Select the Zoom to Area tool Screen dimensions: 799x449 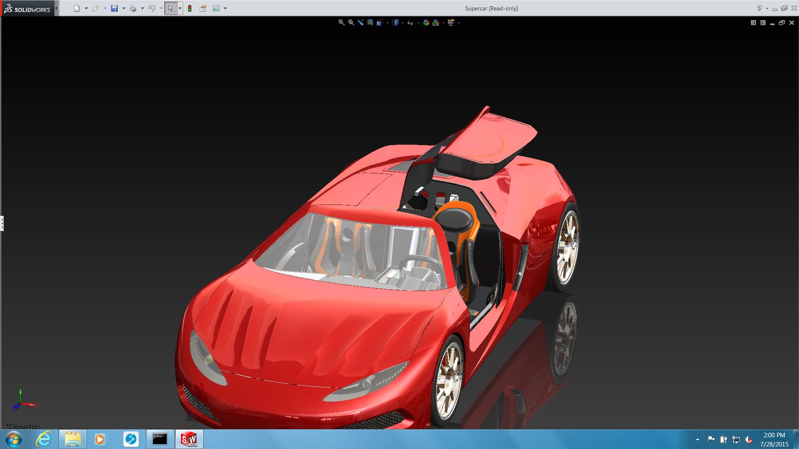tap(351, 22)
